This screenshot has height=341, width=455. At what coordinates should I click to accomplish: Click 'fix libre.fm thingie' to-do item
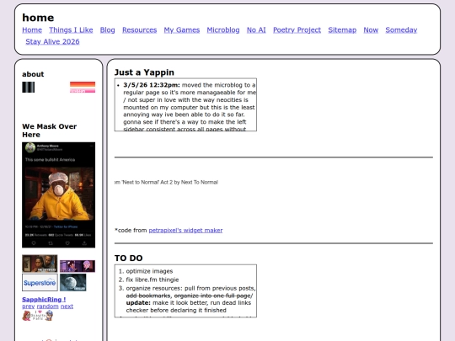pyautogui.click(x=153, y=280)
